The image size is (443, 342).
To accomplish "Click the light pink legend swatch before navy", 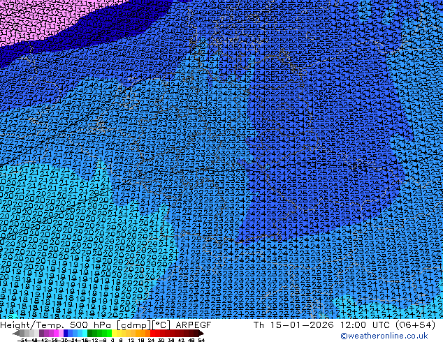I will coord(61,333).
